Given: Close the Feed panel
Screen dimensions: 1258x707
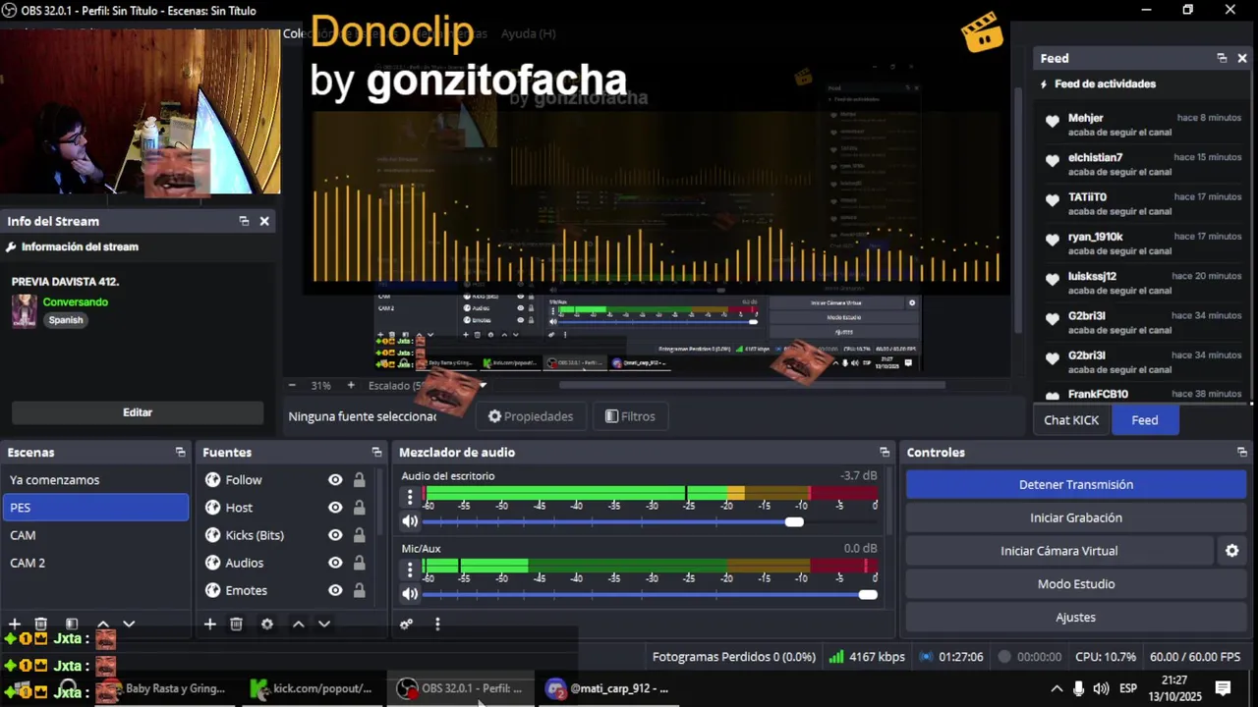Looking at the screenshot, I should (1242, 58).
